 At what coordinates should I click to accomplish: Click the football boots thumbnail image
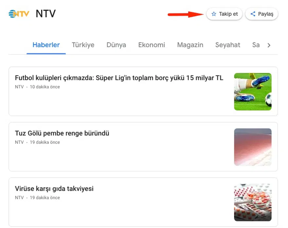[253, 92]
